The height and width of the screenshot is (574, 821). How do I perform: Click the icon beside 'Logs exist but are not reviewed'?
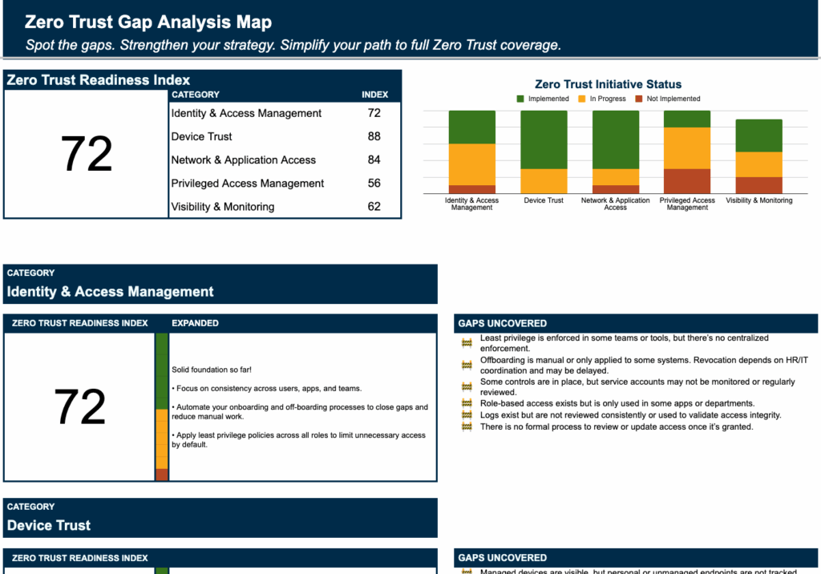click(x=467, y=415)
